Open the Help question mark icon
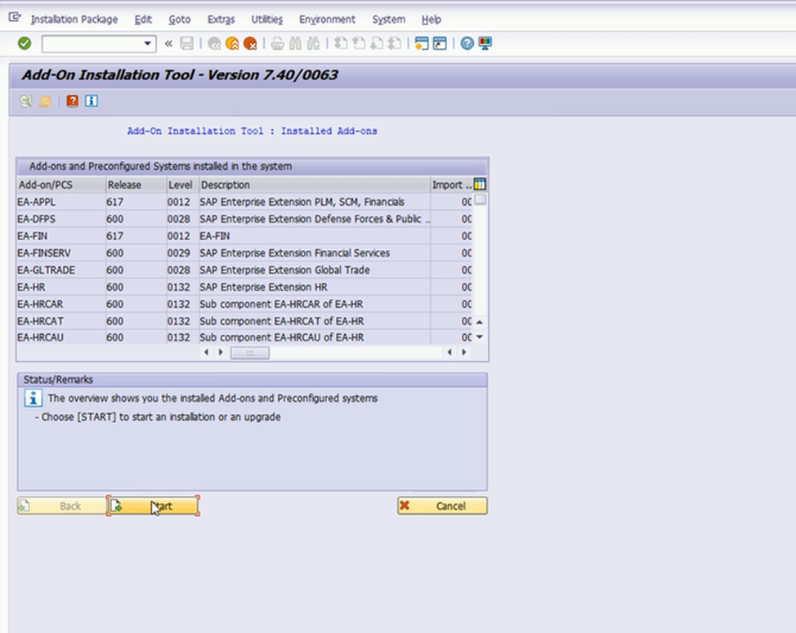Viewport: 796px width, 633px height. [467, 43]
